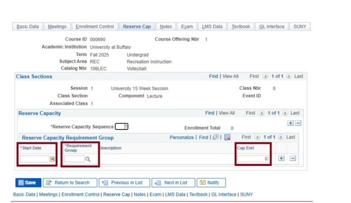351x203 pixels.
Task: Add a new Reserve Capacity row
Action: [290, 123]
